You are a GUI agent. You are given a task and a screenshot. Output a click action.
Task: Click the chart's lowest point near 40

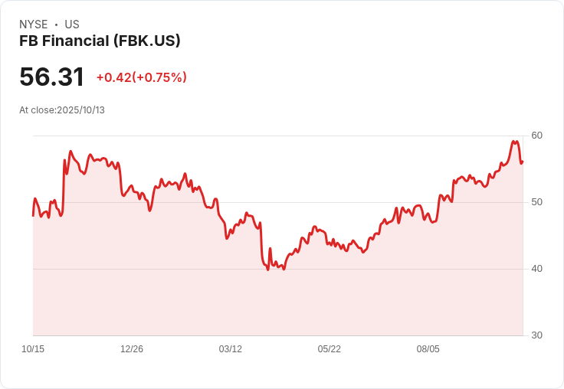(x=268, y=270)
